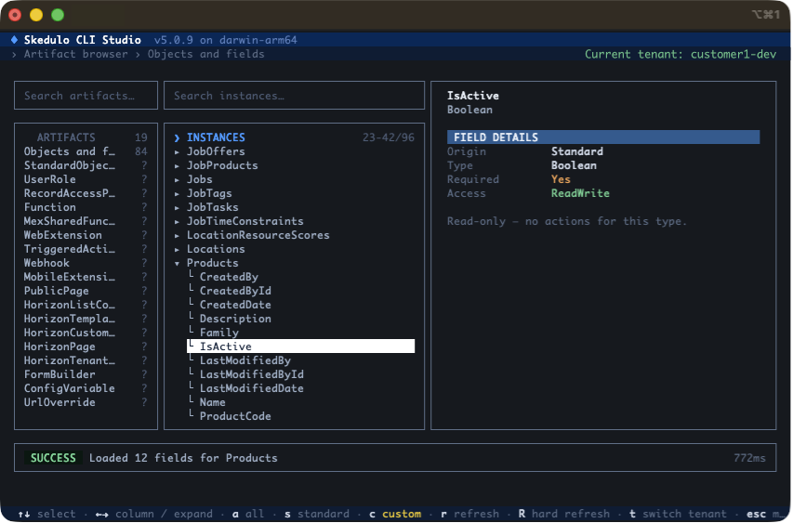Image resolution: width=793 pixels, height=523 pixels.
Task: Expand the JobProducts tree arrow
Action: (177, 165)
